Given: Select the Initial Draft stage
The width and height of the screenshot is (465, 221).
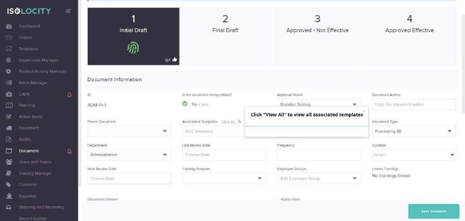Looking at the screenshot, I should point(133,36).
